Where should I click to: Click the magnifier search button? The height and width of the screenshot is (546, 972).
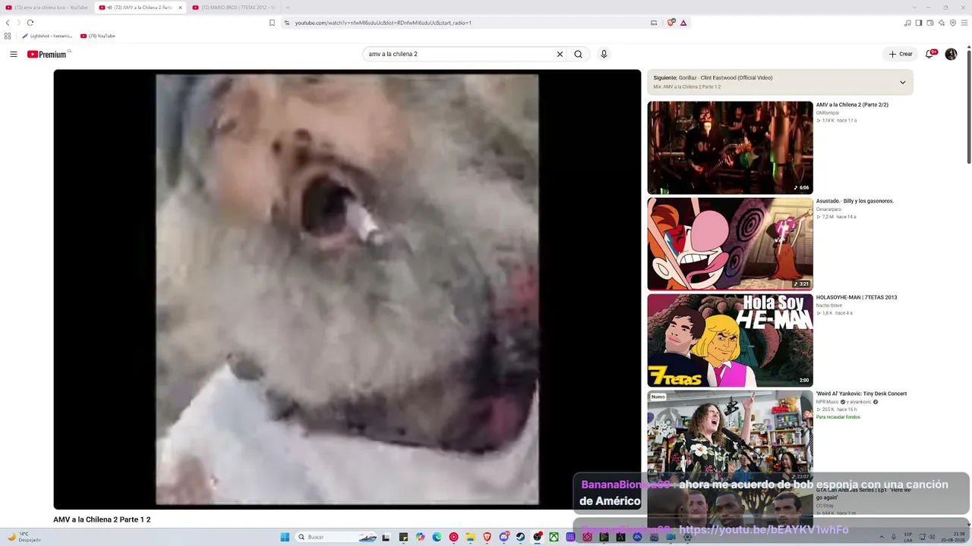(578, 55)
